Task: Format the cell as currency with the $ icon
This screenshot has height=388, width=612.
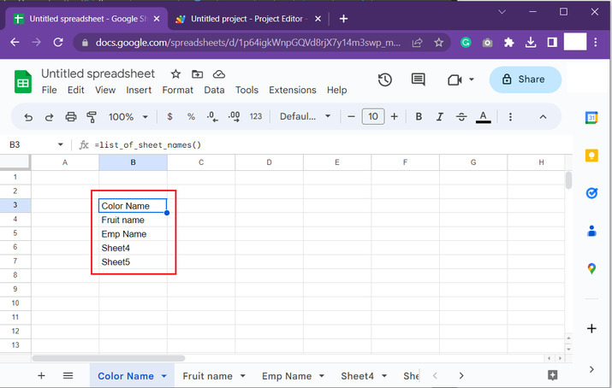Action: point(169,116)
